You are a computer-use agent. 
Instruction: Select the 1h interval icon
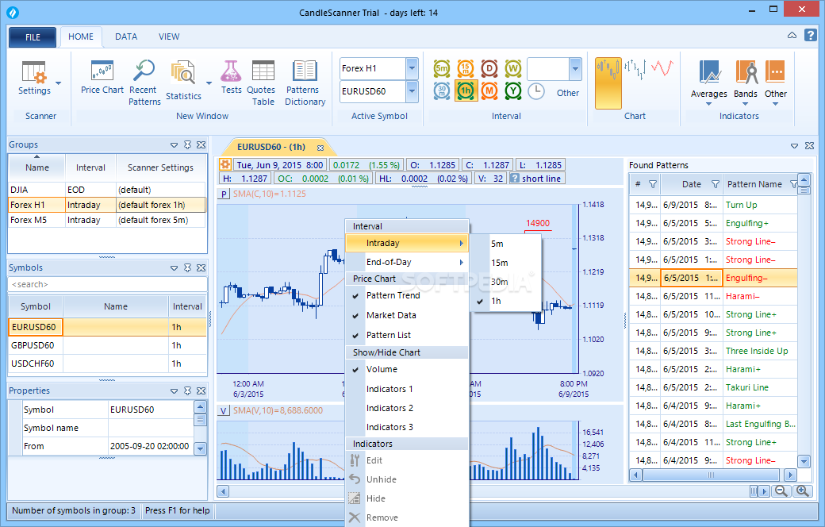coord(466,91)
